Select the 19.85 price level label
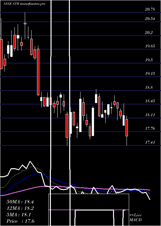Image resolution: width=161 pixels, height=226 pixels. (150, 46)
